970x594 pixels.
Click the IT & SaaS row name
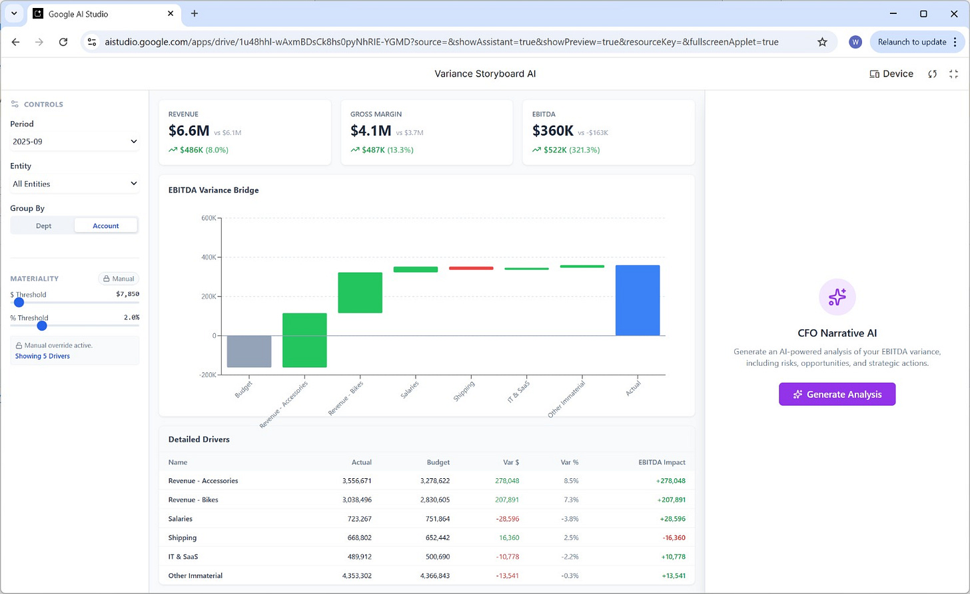click(183, 557)
